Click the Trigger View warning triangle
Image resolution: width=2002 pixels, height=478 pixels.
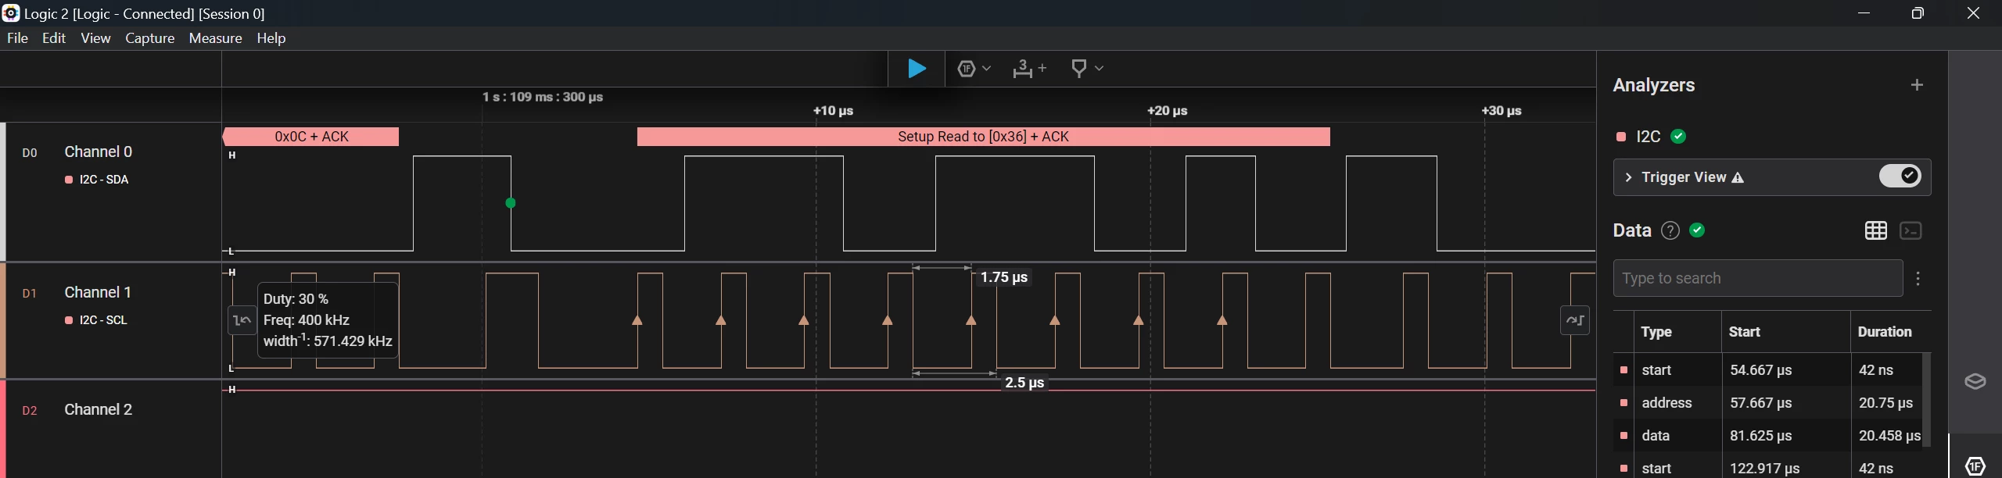(x=1738, y=178)
